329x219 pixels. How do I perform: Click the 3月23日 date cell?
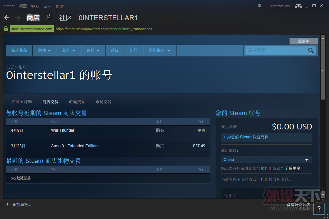tap(18, 146)
